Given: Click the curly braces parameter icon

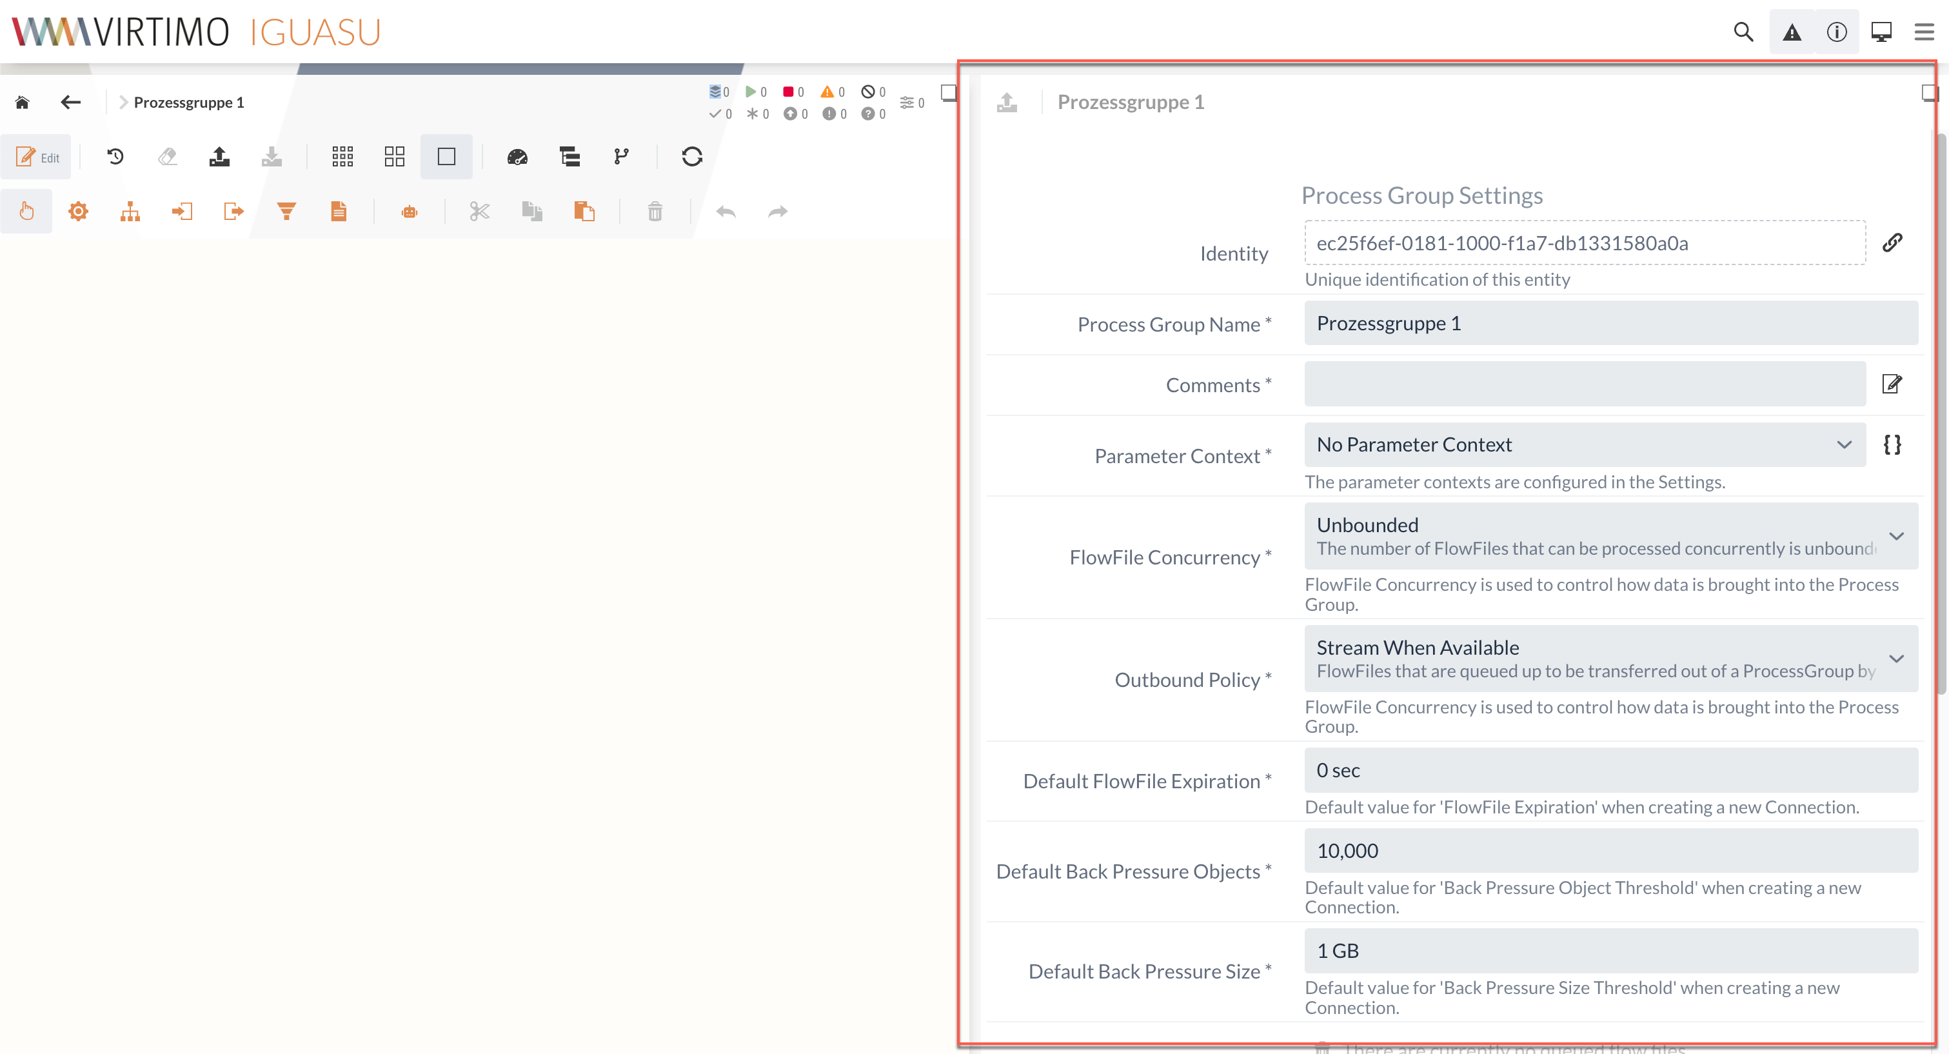Looking at the screenshot, I should [1892, 445].
